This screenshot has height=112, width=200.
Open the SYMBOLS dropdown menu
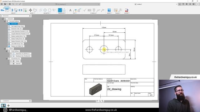coord(93,13)
